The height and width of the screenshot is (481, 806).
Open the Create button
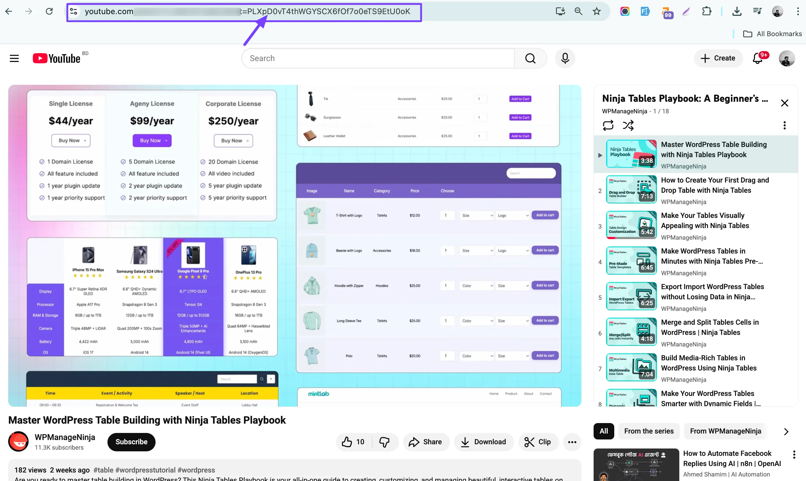[718, 58]
